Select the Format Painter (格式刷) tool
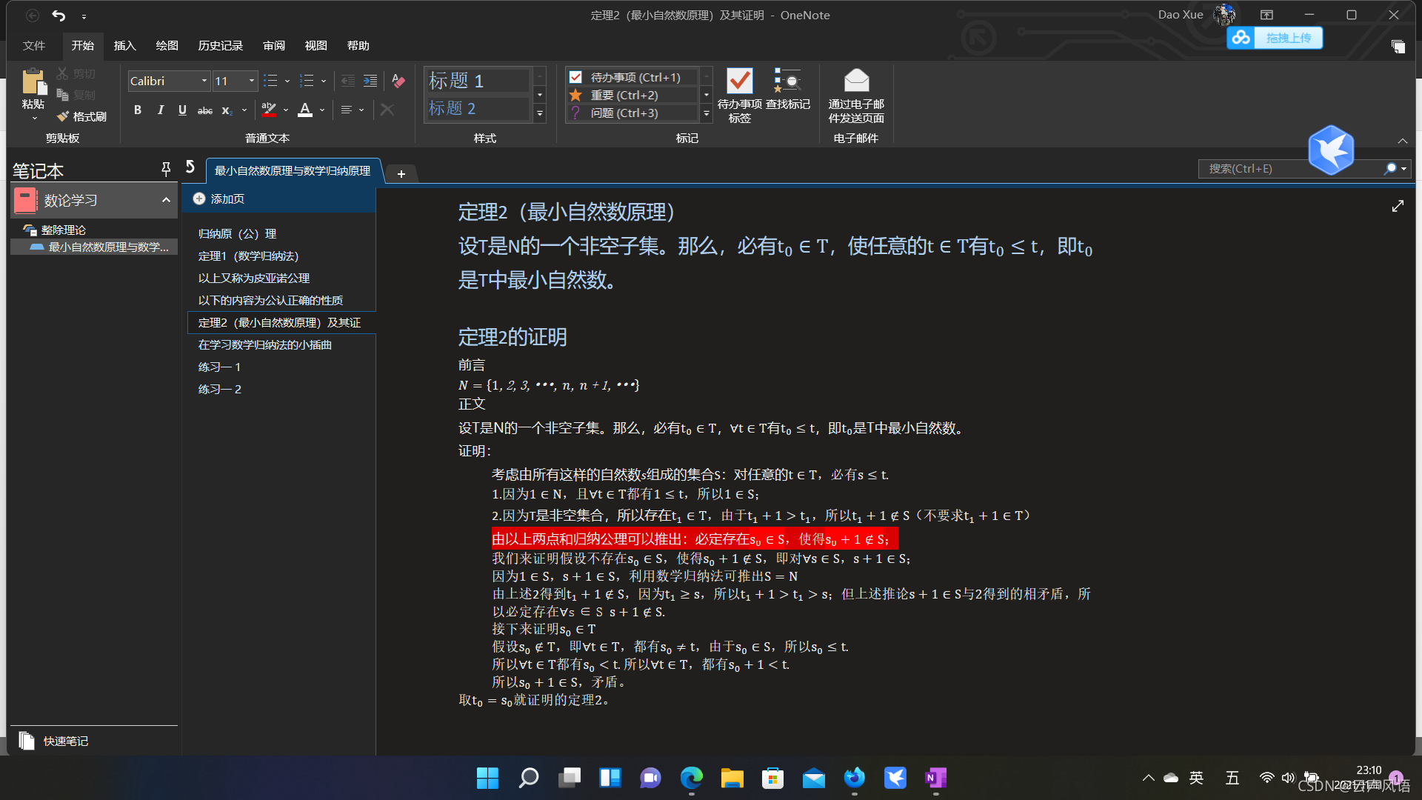Image resolution: width=1422 pixels, height=800 pixels. (x=82, y=116)
